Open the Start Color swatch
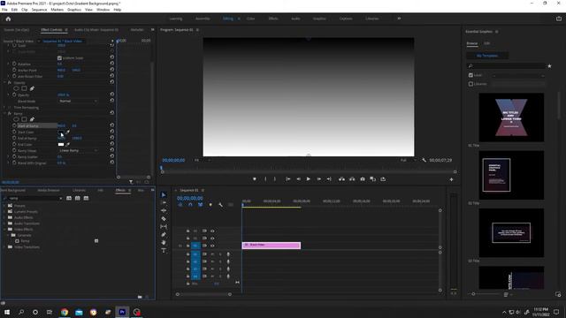 pos(61,132)
